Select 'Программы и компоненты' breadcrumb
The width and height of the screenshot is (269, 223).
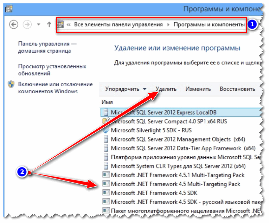209,25
